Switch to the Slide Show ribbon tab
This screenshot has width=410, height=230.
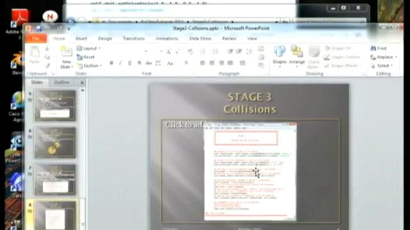200,38
